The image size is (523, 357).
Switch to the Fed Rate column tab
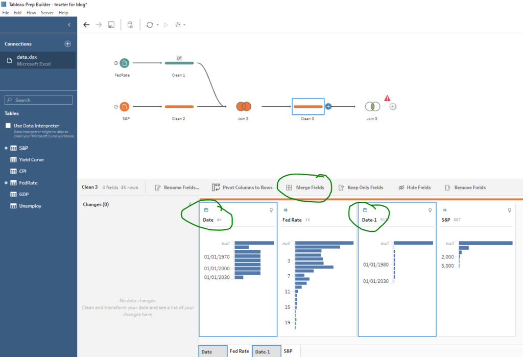(x=239, y=351)
